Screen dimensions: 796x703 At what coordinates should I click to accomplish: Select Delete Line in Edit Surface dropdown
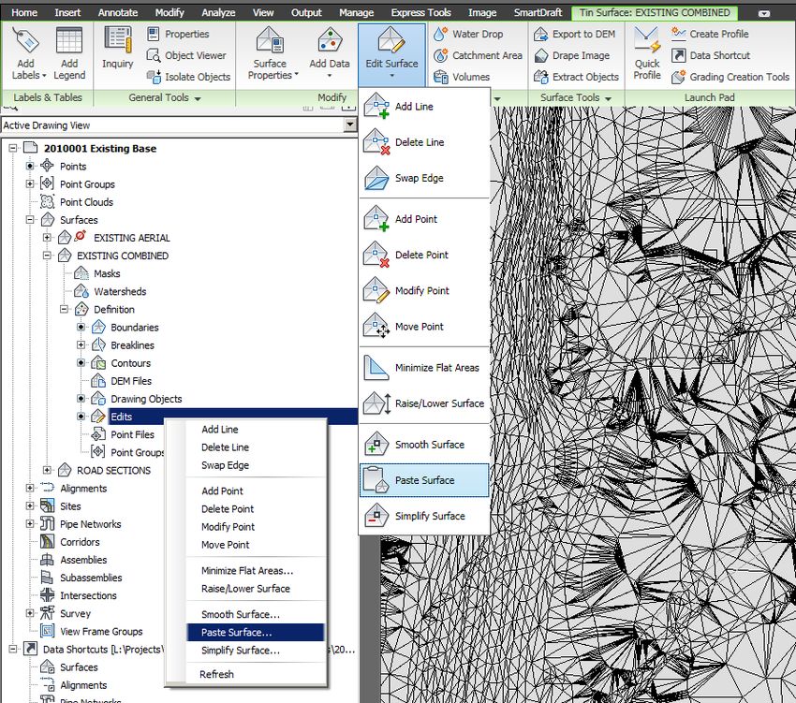[424, 142]
